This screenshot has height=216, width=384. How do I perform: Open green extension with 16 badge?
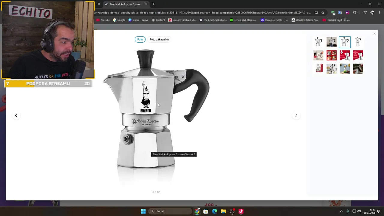click(x=333, y=13)
